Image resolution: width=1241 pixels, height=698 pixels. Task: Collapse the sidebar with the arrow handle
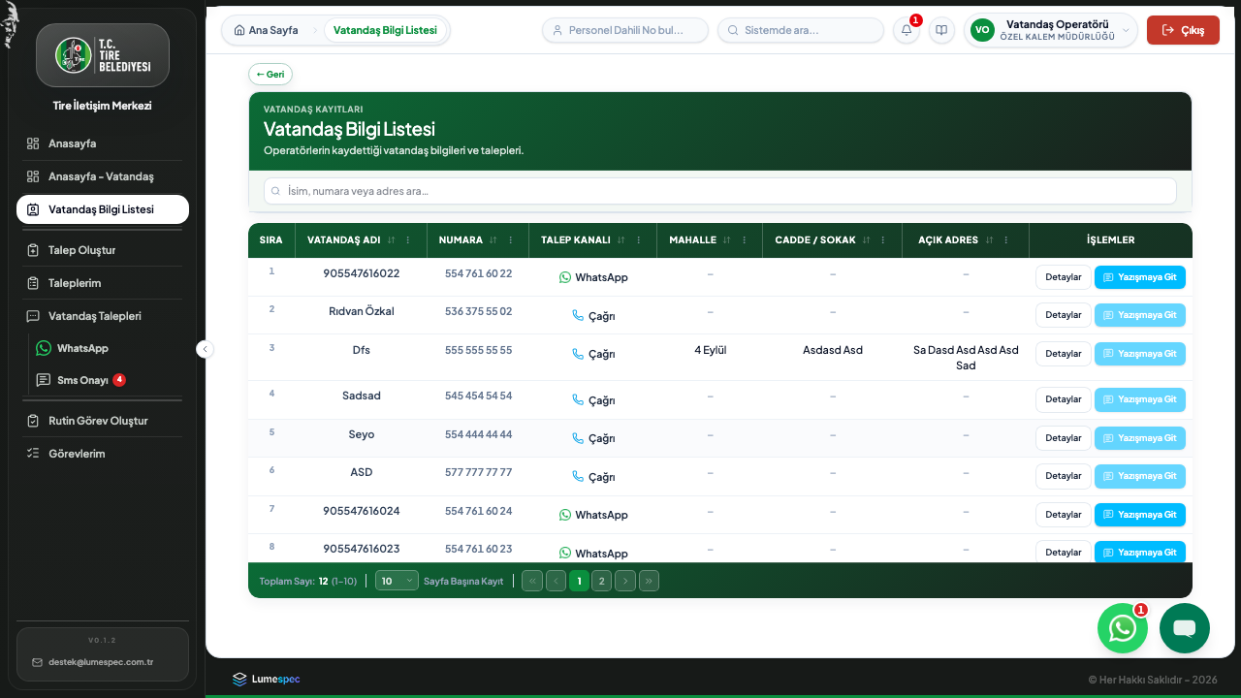point(205,349)
